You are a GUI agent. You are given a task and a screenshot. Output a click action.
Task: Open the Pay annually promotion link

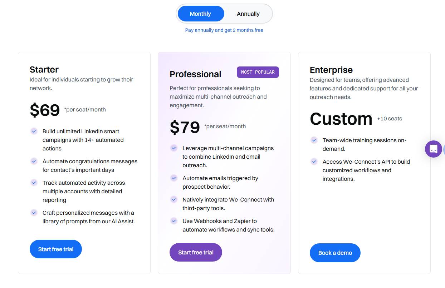pos(224,30)
